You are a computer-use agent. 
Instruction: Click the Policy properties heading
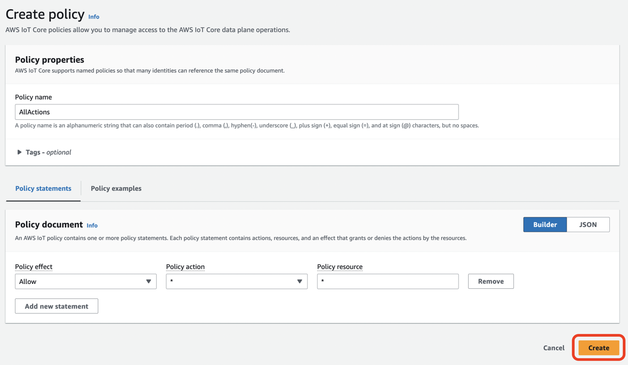tap(50, 60)
